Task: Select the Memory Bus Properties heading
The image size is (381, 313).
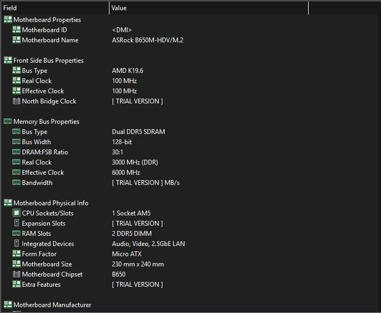Action: [46, 122]
